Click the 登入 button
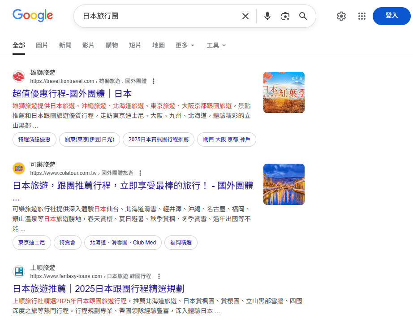The width and height of the screenshot is (413, 322). 391,16
